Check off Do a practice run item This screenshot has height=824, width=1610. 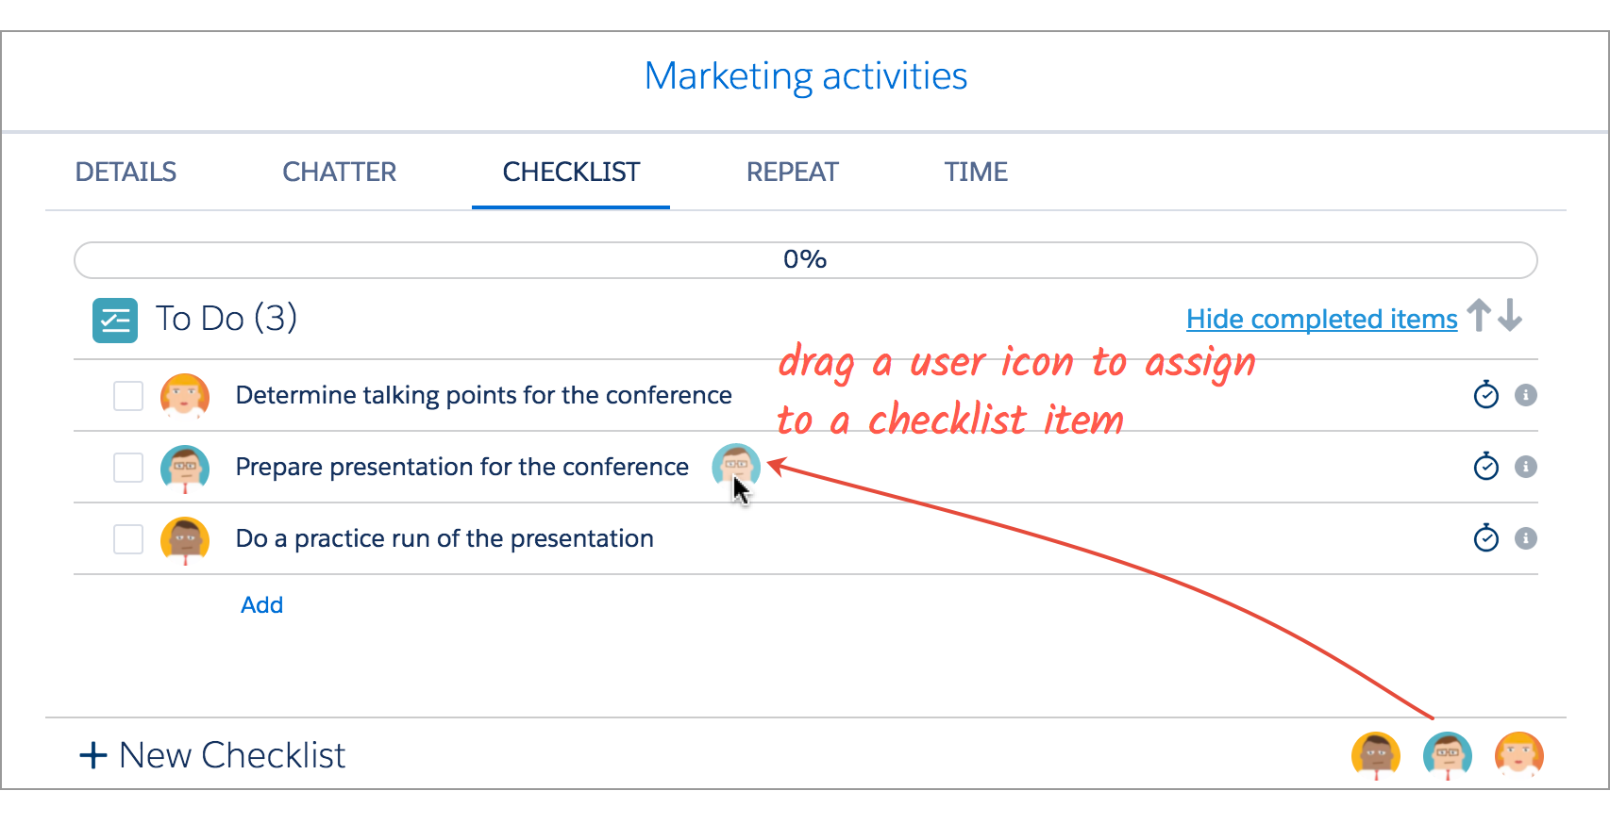point(128,539)
